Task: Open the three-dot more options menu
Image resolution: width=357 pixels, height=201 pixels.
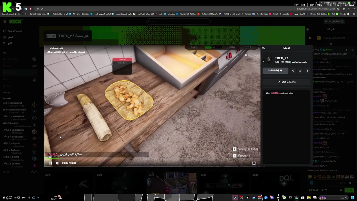Action: click(307, 71)
